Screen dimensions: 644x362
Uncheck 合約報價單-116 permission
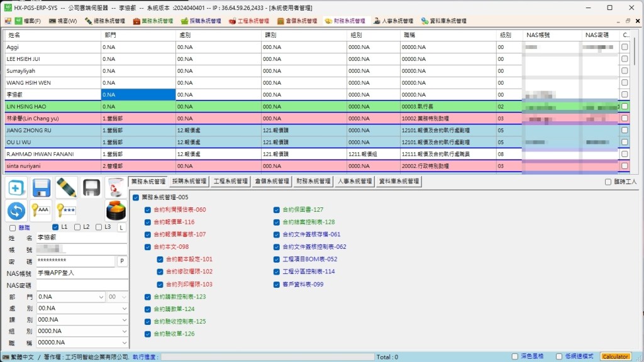click(148, 222)
